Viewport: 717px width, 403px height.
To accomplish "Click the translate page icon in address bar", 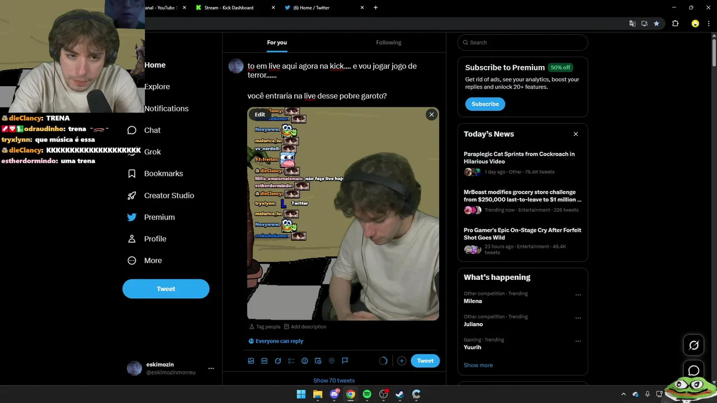I will pos(632,24).
